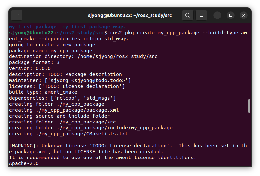Open the hamburger menu
The image size is (260, 176).
point(201,15)
